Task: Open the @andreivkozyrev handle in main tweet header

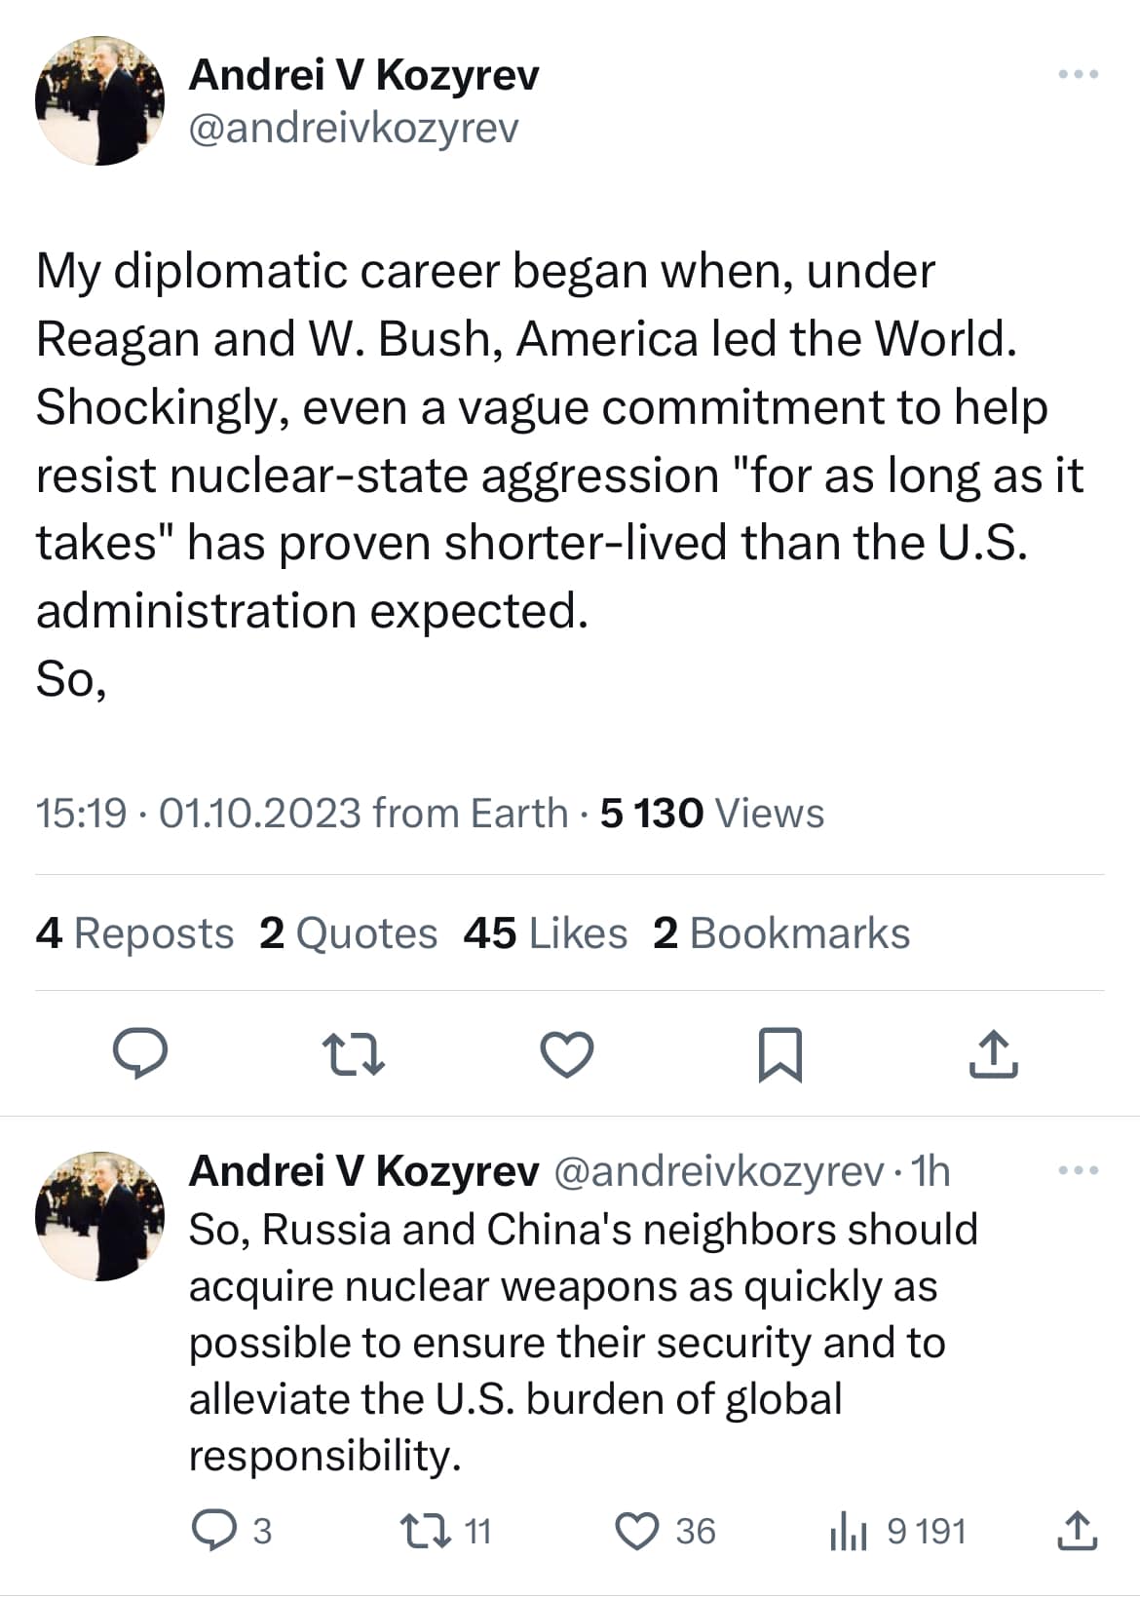Action: pyautogui.click(x=354, y=128)
